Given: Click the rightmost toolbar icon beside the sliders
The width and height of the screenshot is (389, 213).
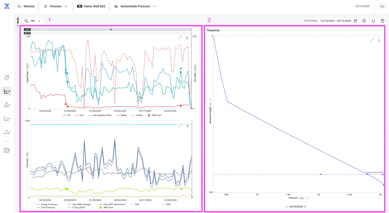Looking at the screenshot, I should coord(383,21).
